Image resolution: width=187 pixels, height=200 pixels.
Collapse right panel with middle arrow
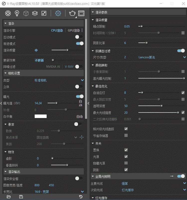point(89,103)
